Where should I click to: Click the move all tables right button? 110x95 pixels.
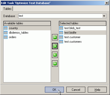point(55,37)
